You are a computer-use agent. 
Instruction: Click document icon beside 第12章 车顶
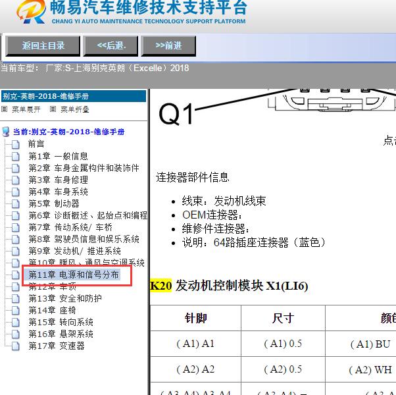pyautogui.click(x=16, y=287)
